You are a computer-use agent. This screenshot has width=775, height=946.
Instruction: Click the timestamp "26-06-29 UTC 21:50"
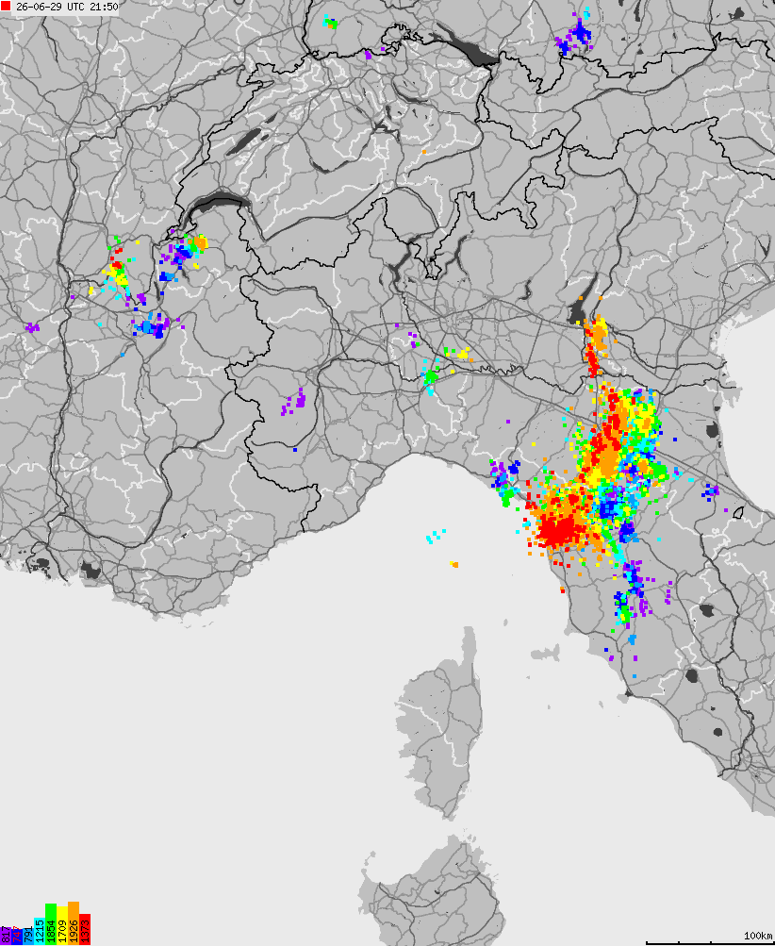pyautogui.click(x=67, y=7)
